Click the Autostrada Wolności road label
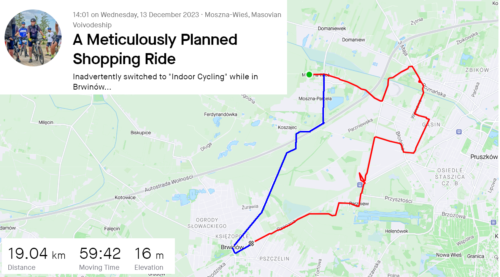 coord(169,184)
